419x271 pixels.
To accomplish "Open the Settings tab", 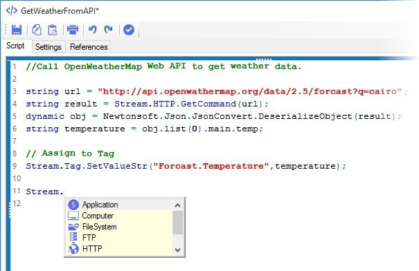I will [48, 47].
